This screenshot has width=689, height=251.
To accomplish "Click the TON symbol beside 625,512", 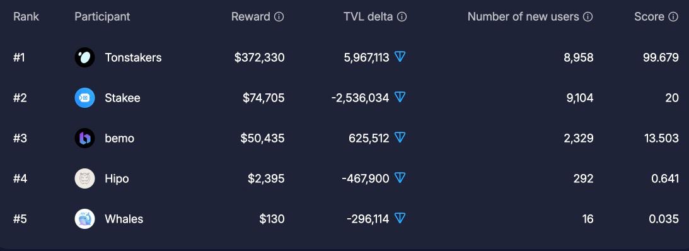I will [400, 137].
